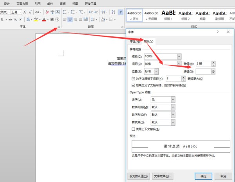Open the 引用 ribbon tab
The width and height of the screenshot is (235, 182).
(37, 4)
